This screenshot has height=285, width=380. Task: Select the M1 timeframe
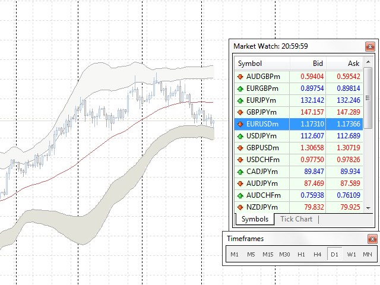point(235,255)
